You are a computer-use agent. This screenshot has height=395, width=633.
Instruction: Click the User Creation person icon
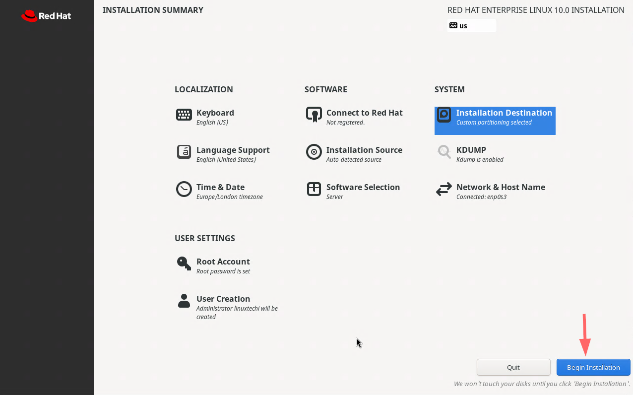184,301
